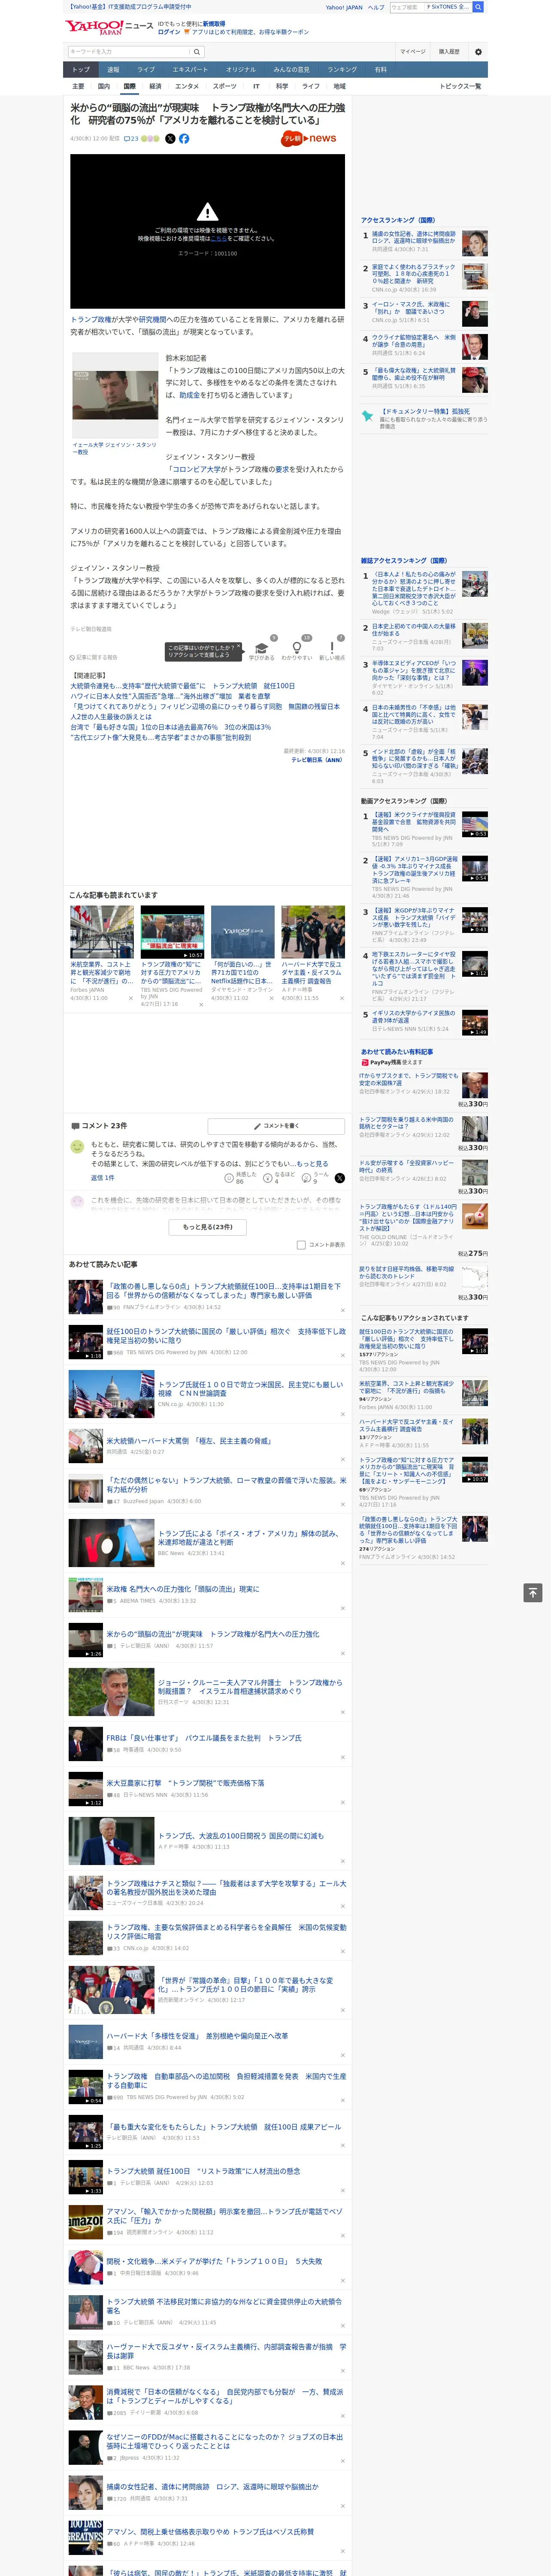
Task: Toggle the コメント非表示 checkbox
Action: coord(301,1245)
